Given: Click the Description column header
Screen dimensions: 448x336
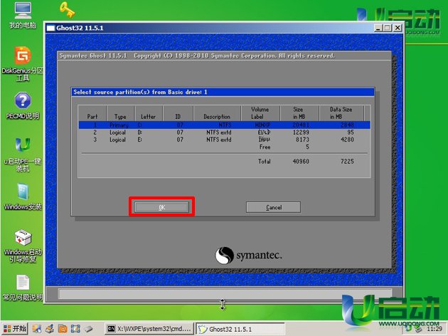Looking at the screenshot, I should tap(217, 113).
